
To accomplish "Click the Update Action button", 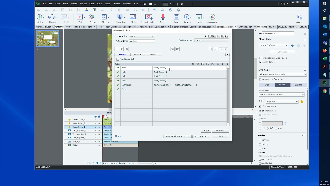I will [201, 136].
